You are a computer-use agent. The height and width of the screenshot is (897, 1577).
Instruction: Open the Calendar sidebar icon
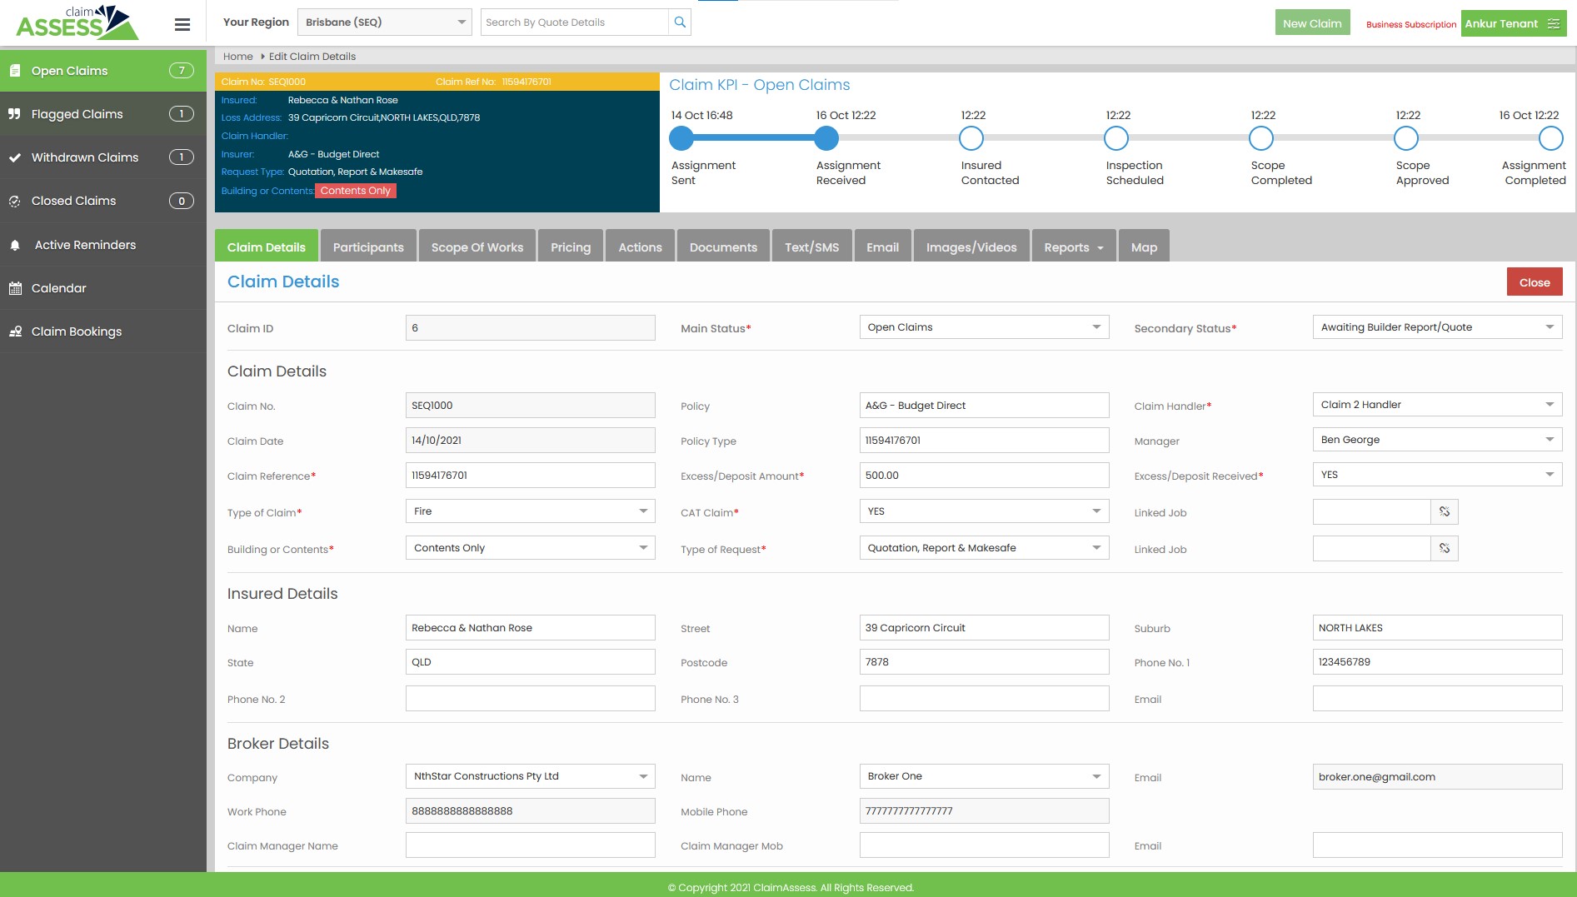tap(15, 289)
